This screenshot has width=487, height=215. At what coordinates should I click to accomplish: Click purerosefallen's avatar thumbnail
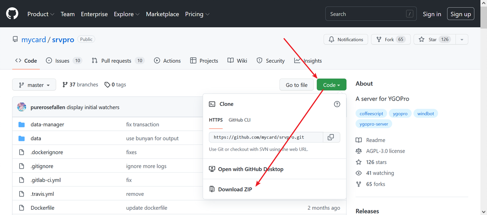coord(22,107)
